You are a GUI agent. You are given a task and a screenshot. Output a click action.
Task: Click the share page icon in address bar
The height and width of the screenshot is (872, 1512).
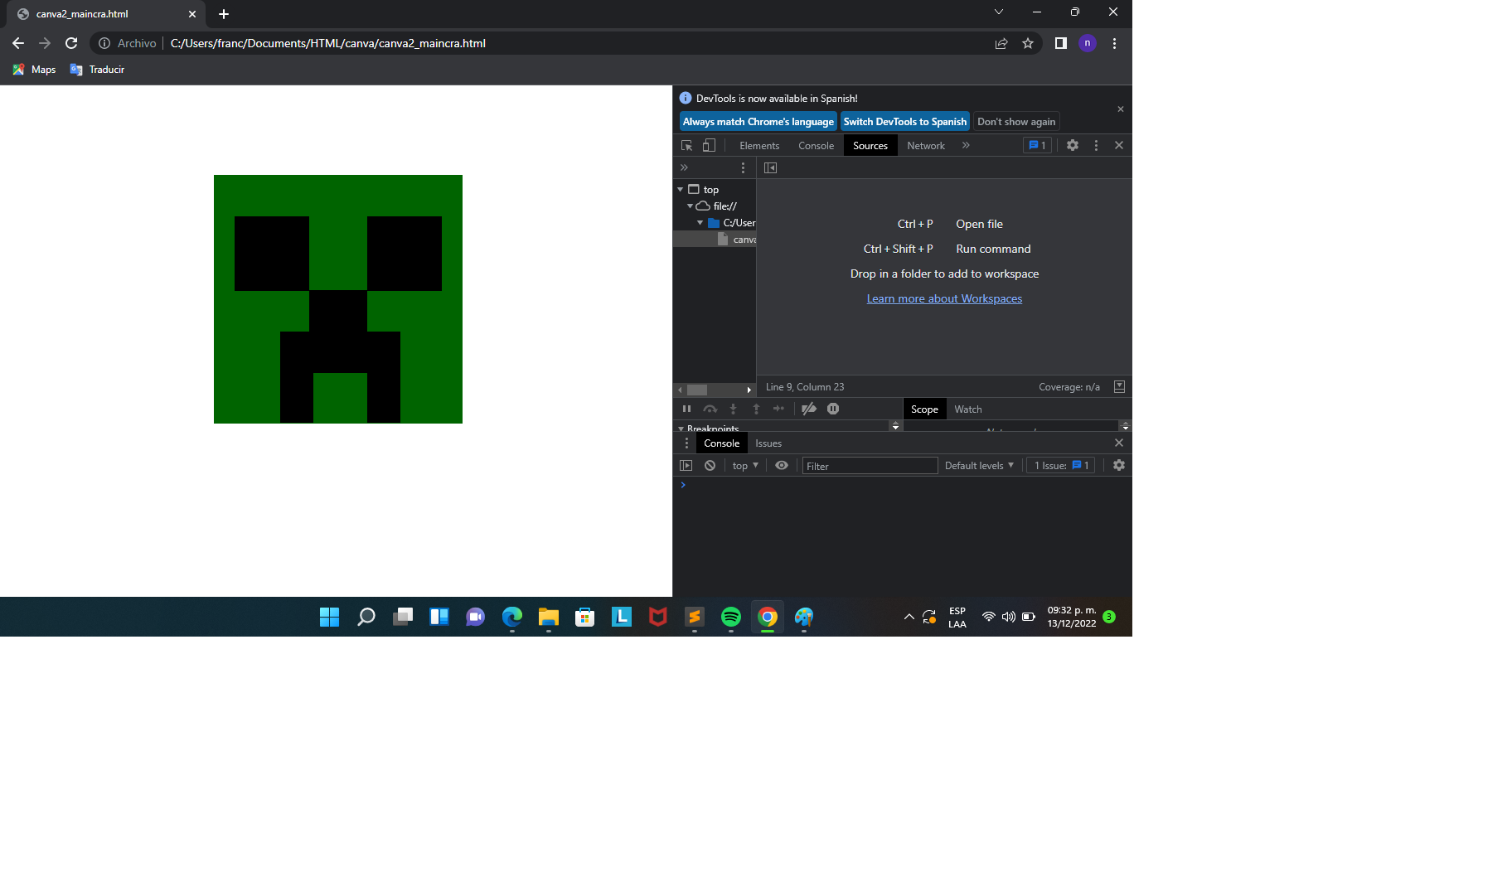[1001, 43]
